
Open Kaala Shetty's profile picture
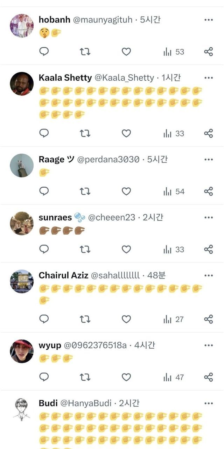[22, 84]
